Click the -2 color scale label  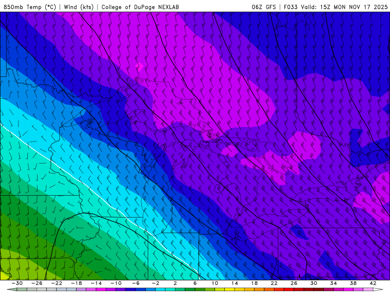156,283
